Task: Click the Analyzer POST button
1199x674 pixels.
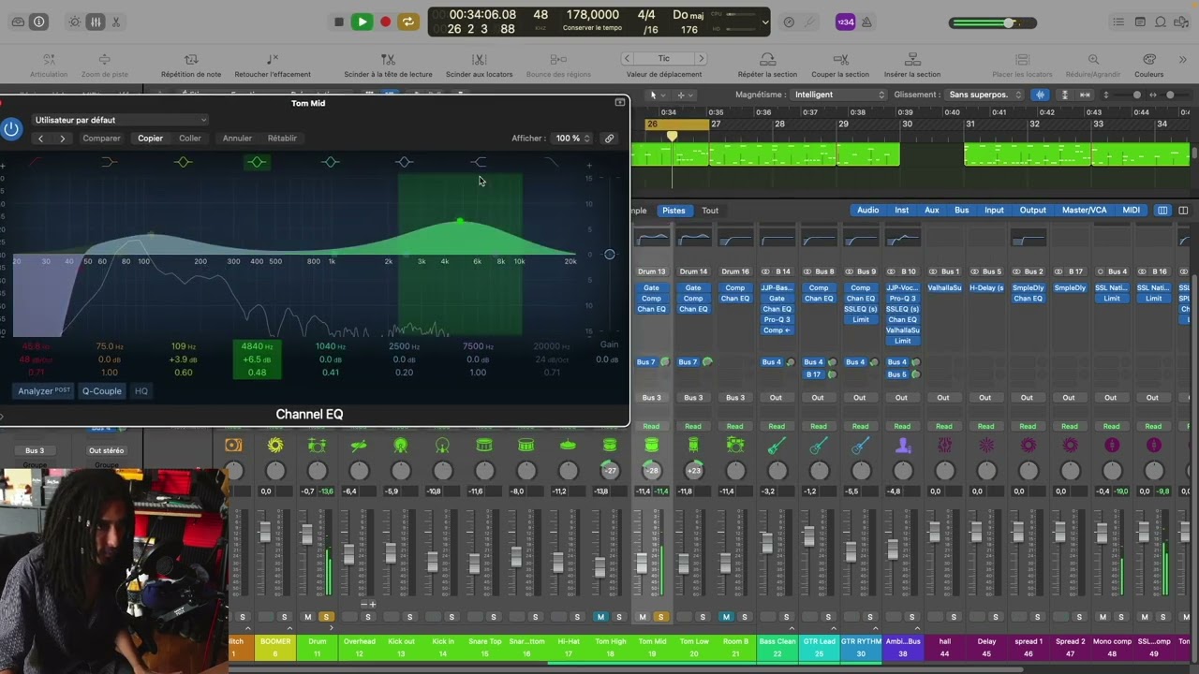Action: coord(44,391)
